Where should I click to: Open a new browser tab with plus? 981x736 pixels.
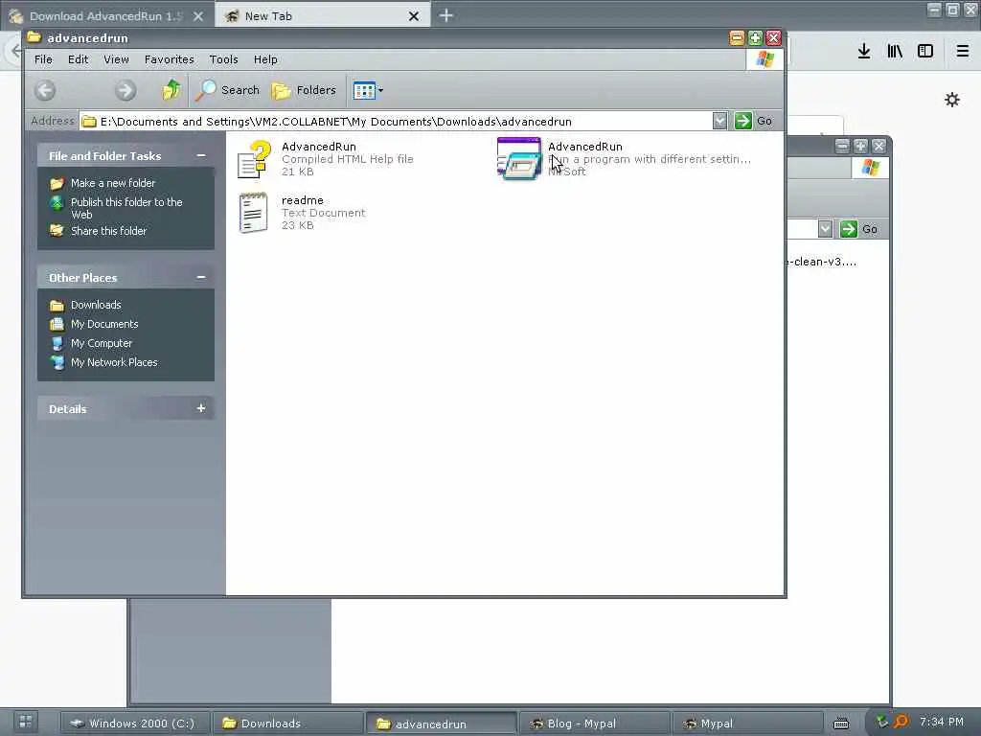click(x=446, y=15)
